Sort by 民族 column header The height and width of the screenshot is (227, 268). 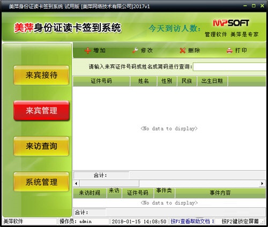click(x=187, y=81)
